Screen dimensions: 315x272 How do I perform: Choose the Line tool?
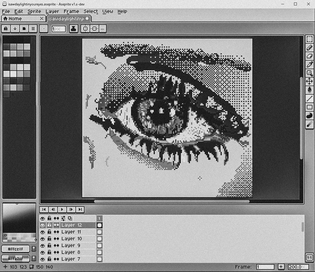point(309,99)
